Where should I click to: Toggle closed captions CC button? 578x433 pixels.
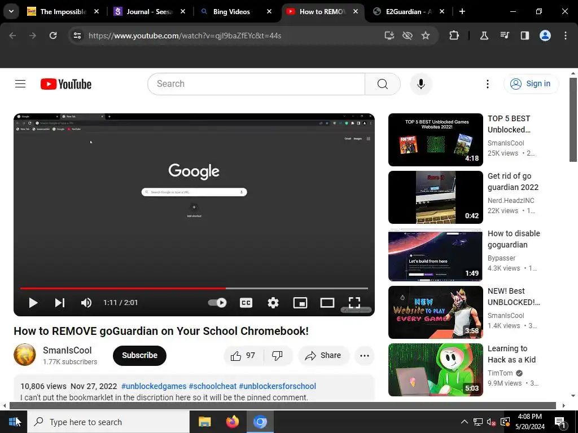pos(246,303)
